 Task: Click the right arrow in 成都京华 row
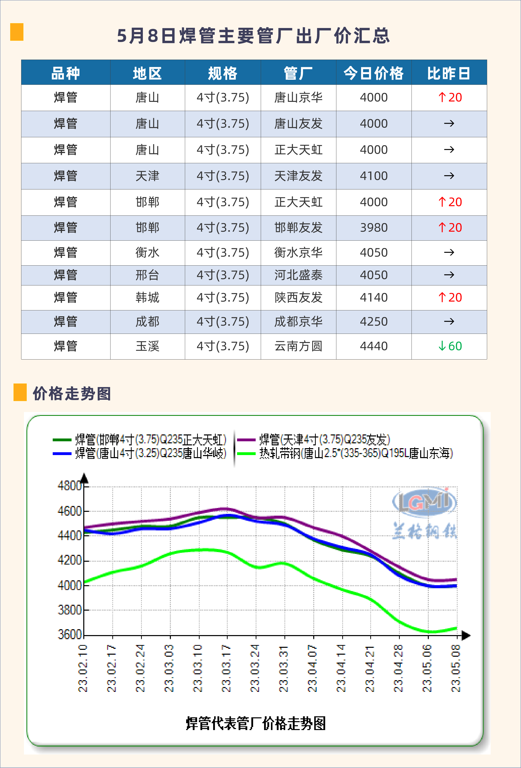[x=449, y=321]
